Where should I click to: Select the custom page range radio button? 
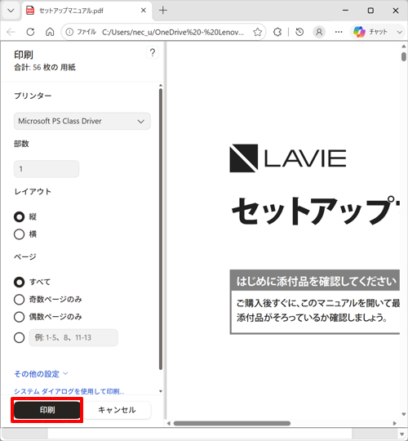pos(19,337)
